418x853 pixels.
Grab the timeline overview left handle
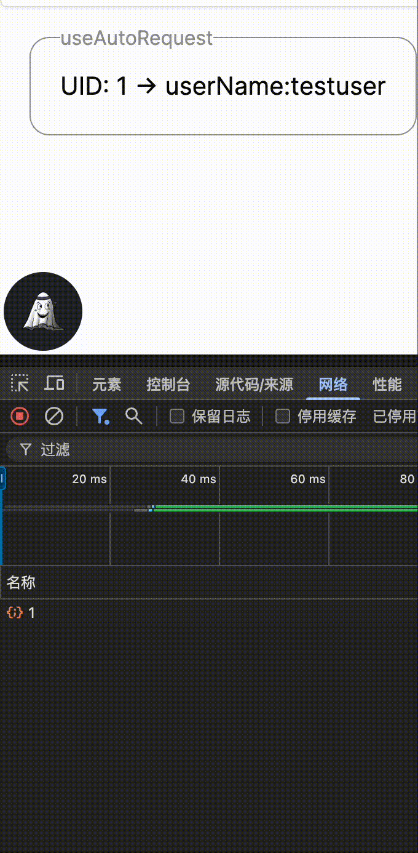[2, 478]
